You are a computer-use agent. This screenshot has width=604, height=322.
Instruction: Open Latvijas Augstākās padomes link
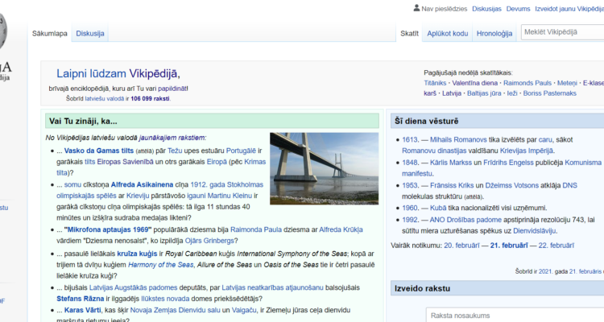click(x=133, y=287)
